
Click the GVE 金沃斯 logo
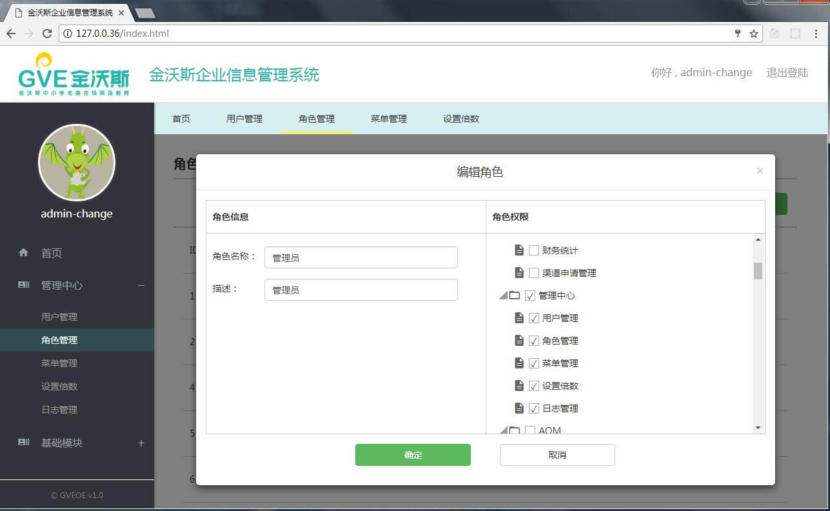pyautogui.click(x=74, y=75)
